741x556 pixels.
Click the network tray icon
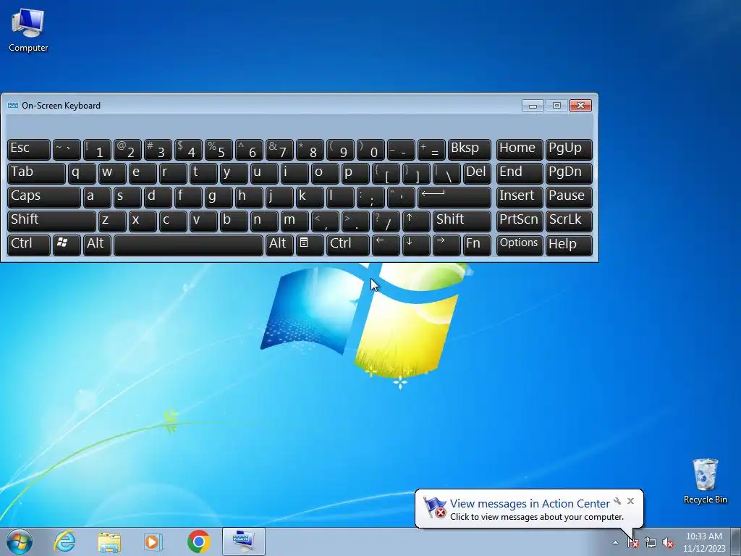(651, 543)
